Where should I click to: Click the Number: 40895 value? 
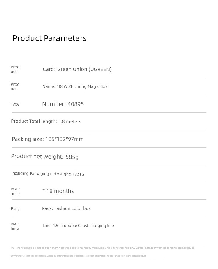pyautogui.click(x=63, y=104)
